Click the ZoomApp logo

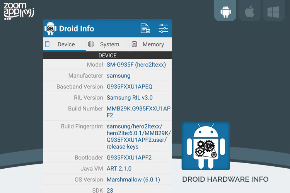coord(19,11)
